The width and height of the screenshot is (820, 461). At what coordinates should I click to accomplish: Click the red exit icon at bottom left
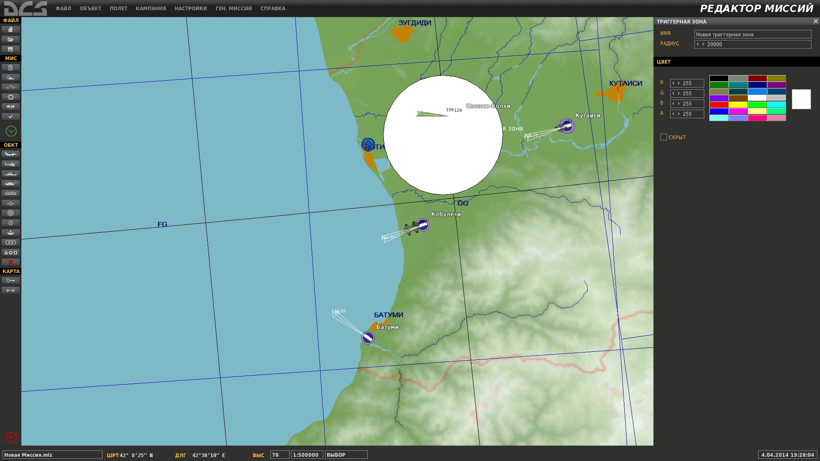(11, 437)
